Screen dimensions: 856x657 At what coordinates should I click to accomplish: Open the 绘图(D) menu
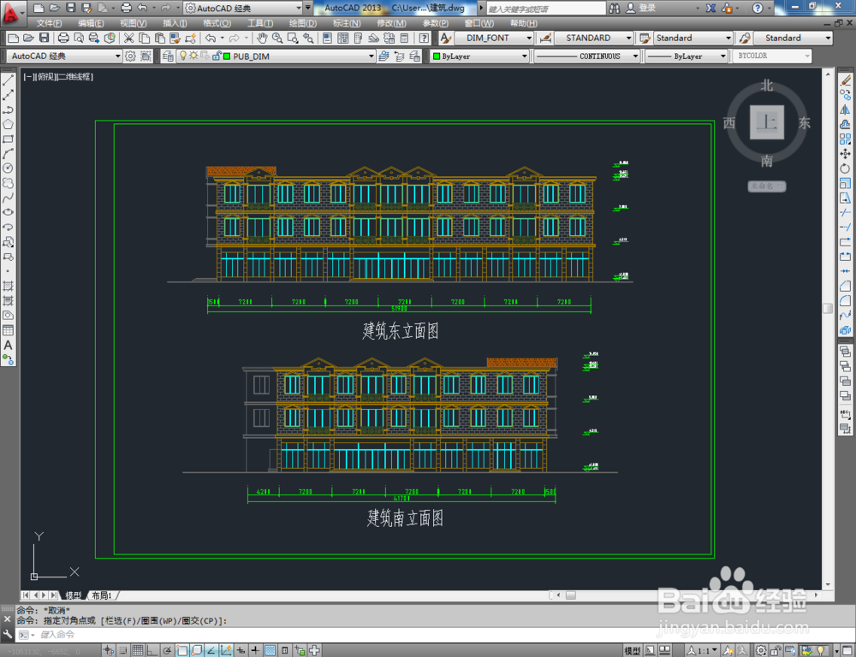[302, 23]
